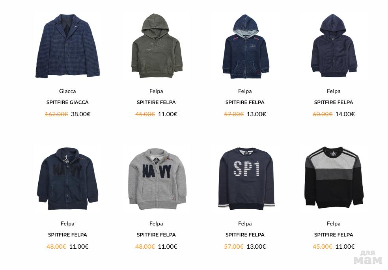Open the denim zip hoodie image
Screen dimensions: 388x270
246,47
